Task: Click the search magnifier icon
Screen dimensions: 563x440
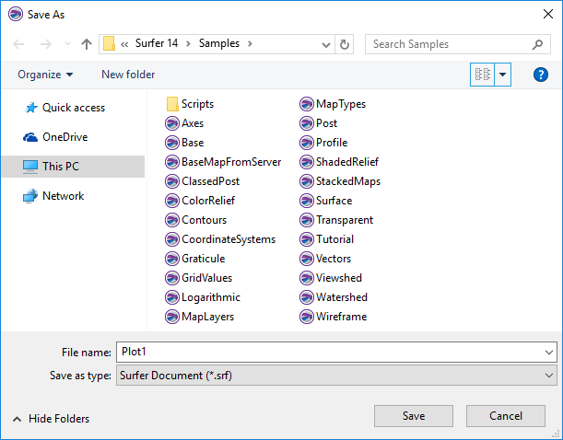Action: (x=537, y=44)
